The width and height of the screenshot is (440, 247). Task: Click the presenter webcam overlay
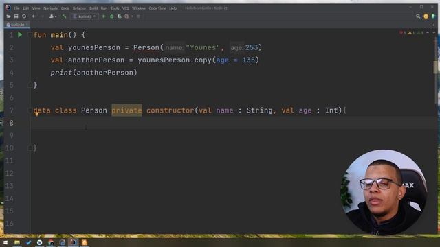(384, 192)
